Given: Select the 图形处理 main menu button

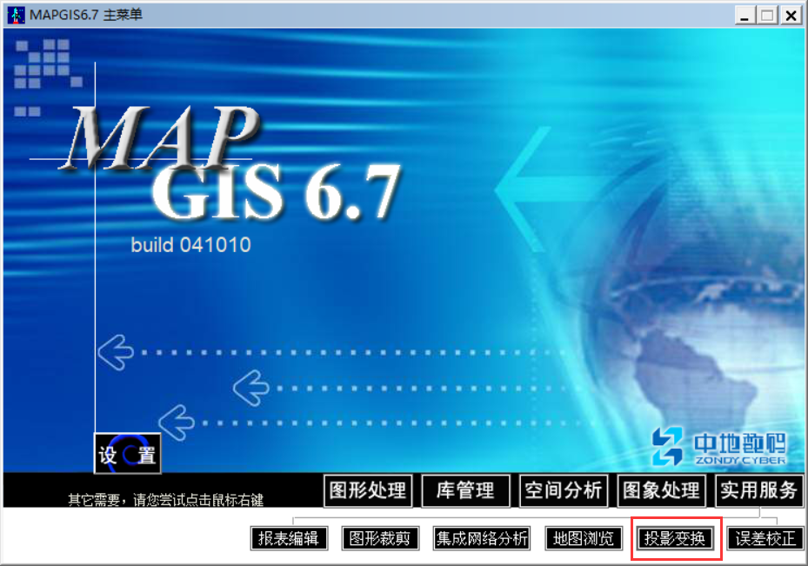Looking at the screenshot, I should pyautogui.click(x=368, y=490).
